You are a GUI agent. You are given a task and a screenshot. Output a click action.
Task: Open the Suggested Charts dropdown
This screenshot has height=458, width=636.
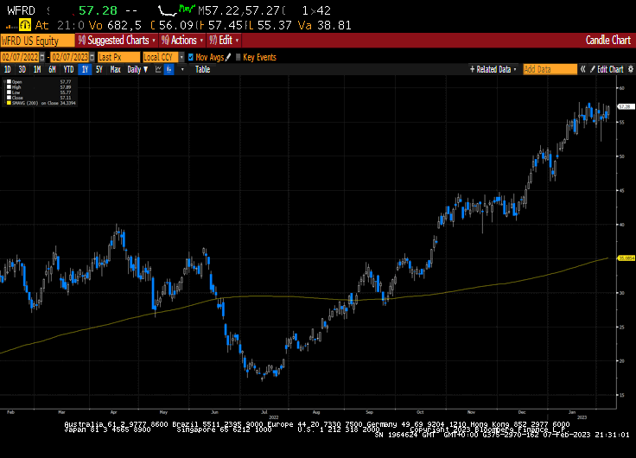tap(117, 40)
